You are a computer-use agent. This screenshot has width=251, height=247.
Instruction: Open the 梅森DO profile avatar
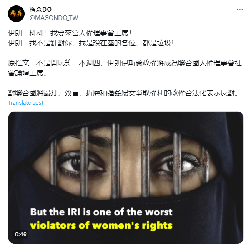pyautogui.click(x=16, y=14)
